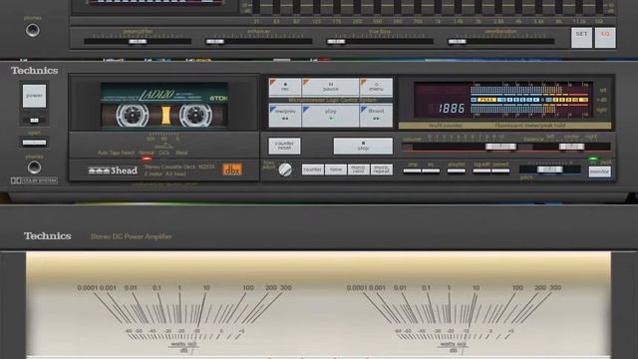Open the cassette door with the open button

coord(34,142)
